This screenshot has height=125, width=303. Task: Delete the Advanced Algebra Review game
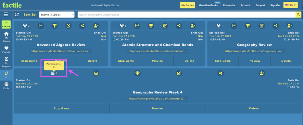tap(92, 61)
